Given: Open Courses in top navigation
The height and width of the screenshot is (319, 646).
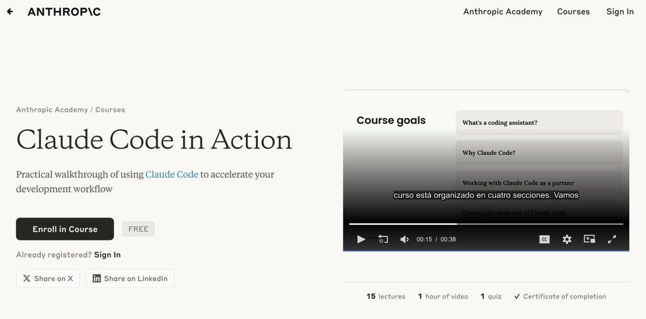Looking at the screenshot, I should [x=573, y=11].
